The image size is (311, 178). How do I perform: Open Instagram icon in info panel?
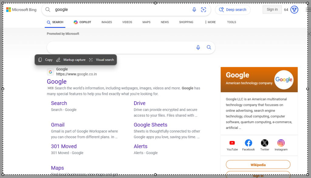click(x=281, y=143)
